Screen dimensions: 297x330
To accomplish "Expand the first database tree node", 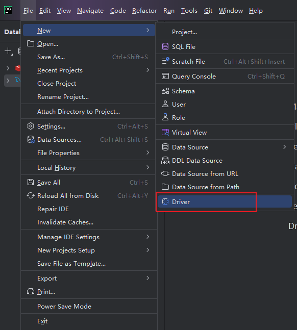I will click(8, 68).
